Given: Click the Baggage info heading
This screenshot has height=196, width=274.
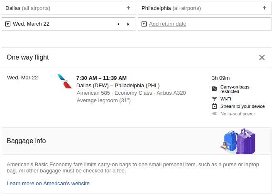Looking at the screenshot, I should (x=26, y=141).
